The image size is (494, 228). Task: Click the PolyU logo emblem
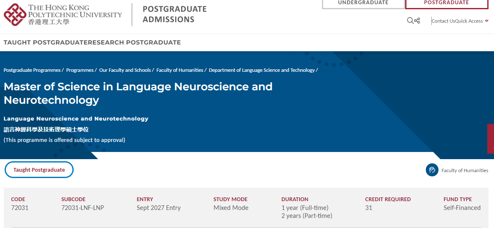(15, 15)
